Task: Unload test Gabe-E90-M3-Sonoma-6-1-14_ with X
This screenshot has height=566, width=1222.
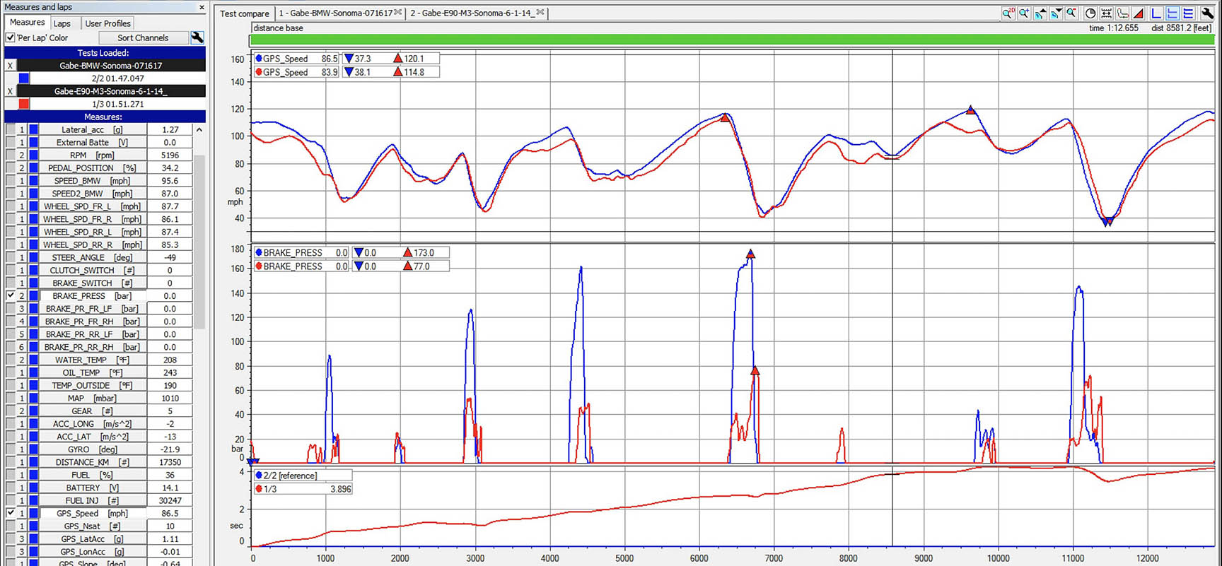Action: (x=10, y=91)
